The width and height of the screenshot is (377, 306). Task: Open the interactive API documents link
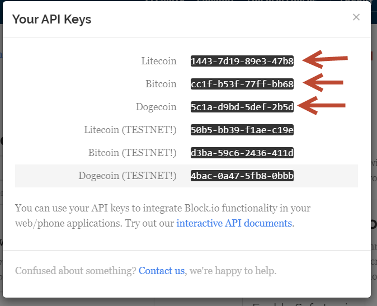pyautogui.click(x=234, y=223)
